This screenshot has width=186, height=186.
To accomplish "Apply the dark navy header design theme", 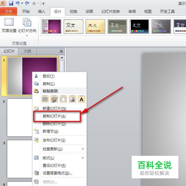I will coord(180,27).
